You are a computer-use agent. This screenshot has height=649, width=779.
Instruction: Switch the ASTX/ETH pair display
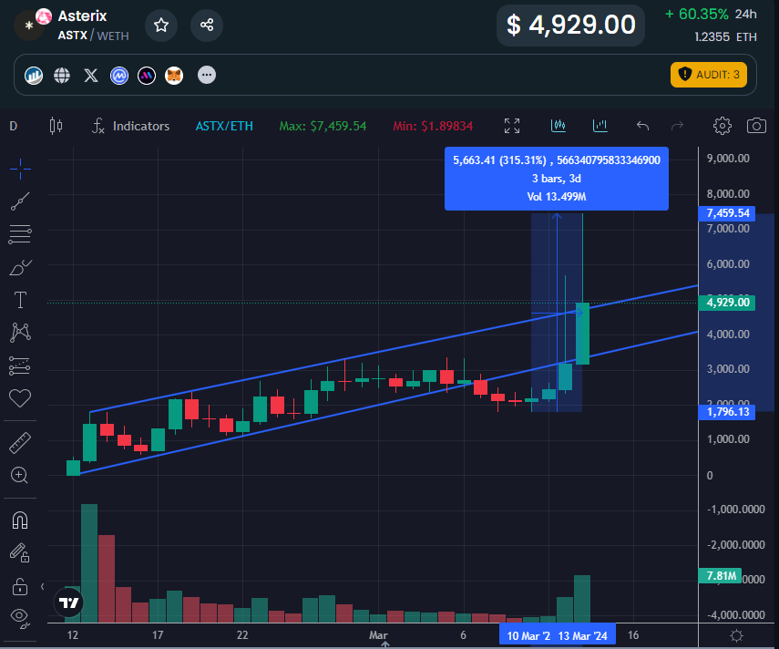click(x=224, y=126)
